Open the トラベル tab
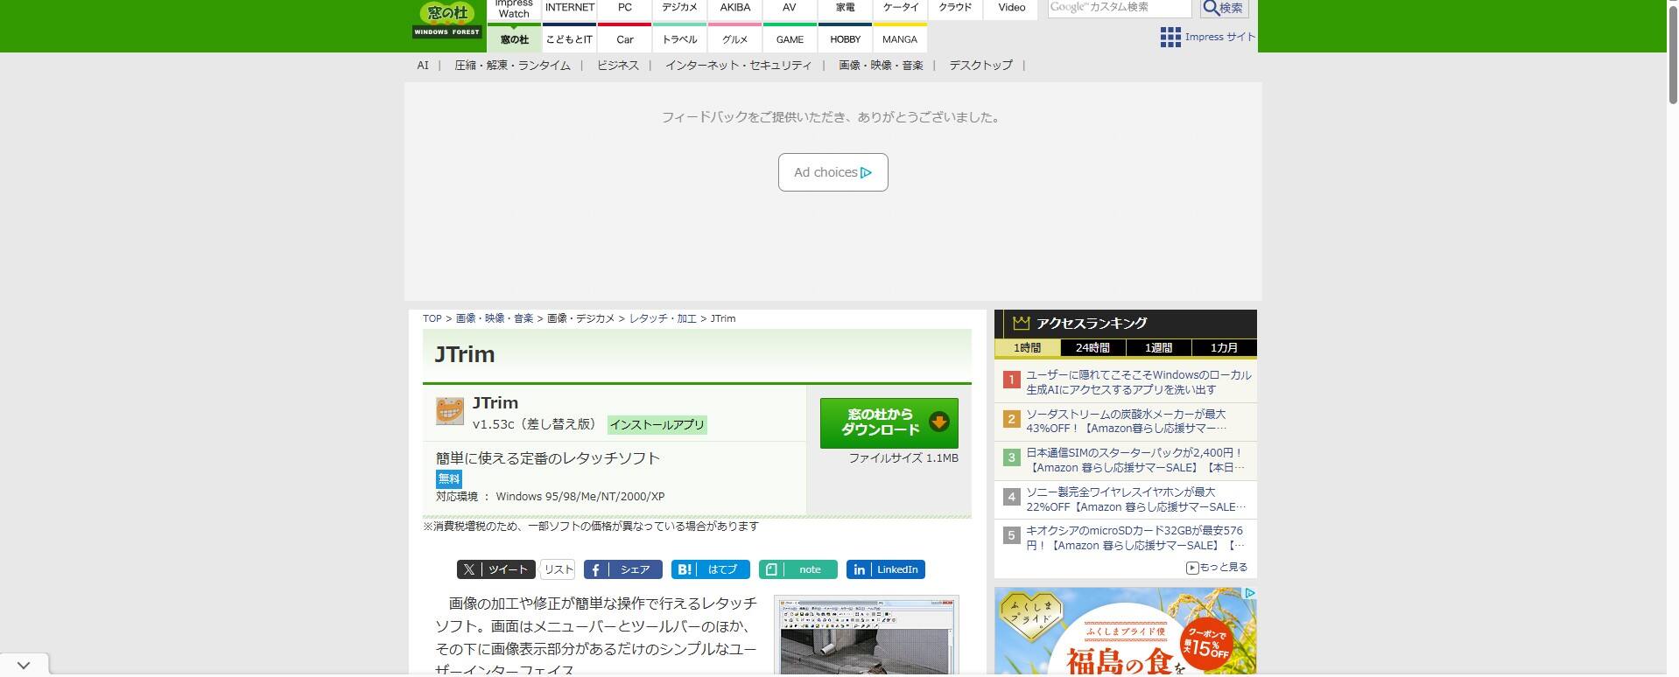1679x677 pixels. (679, 39)
